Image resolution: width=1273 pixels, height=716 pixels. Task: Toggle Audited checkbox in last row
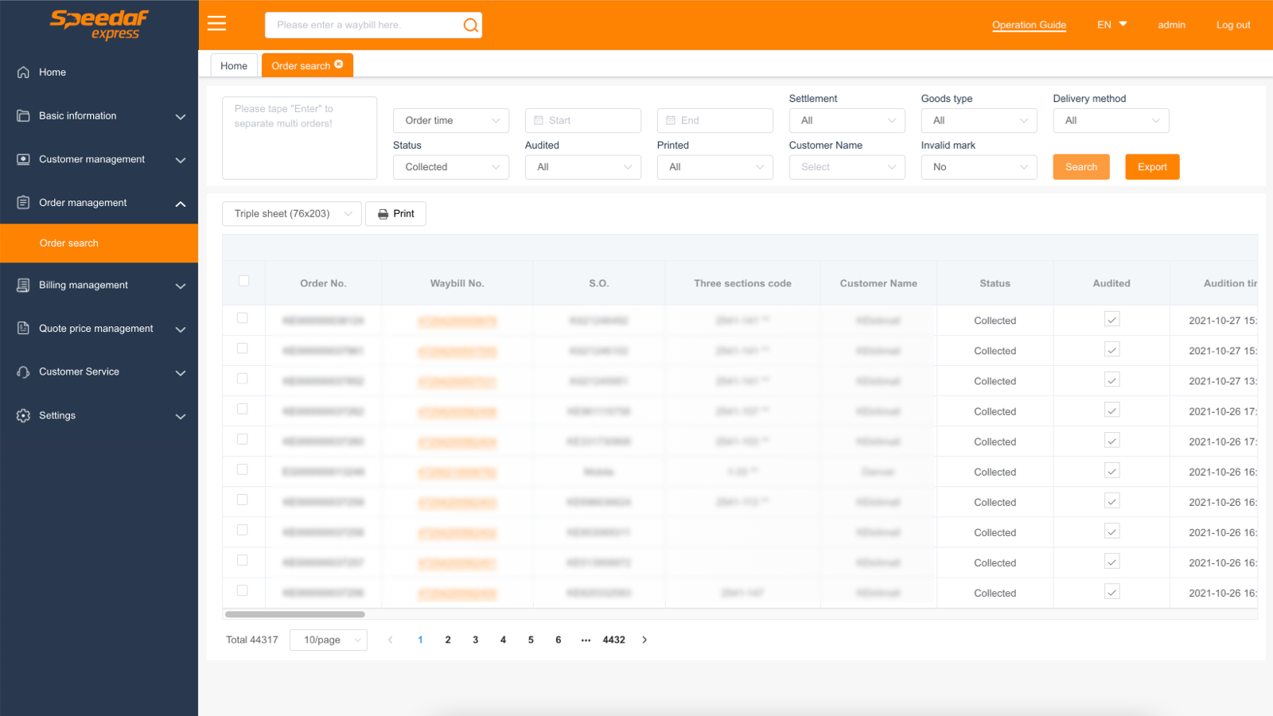pyautogui.click(x=1112, y=592)
